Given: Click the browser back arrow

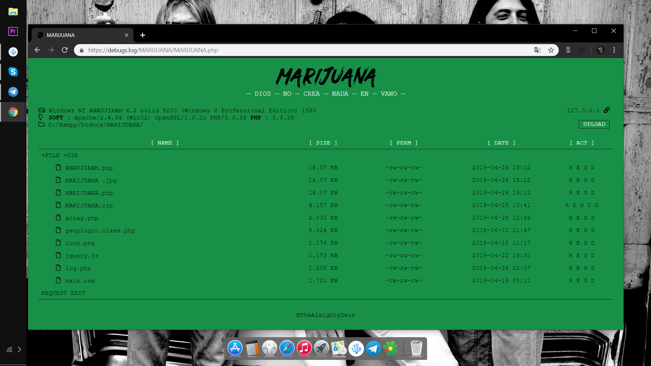Looking at the screenshot, I should 38,50.
